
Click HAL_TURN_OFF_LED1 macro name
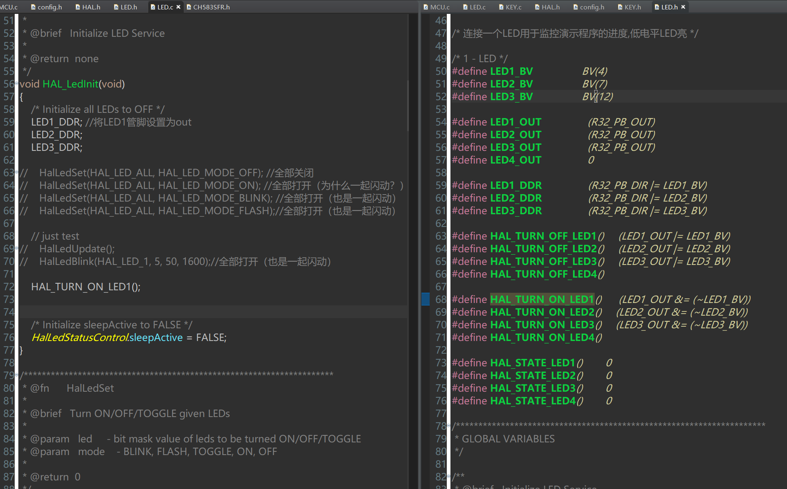click(x=543, y=236)
